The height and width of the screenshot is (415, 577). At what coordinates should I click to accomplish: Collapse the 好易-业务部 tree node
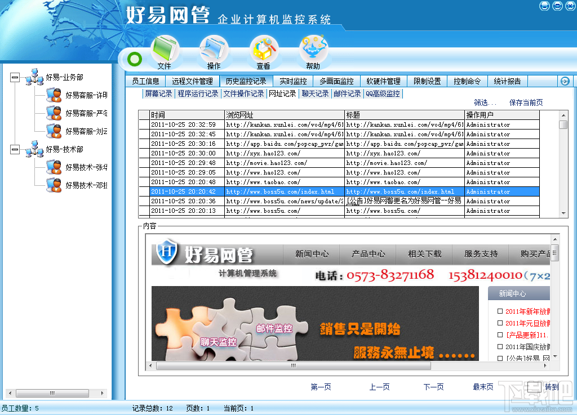point(15,77)
